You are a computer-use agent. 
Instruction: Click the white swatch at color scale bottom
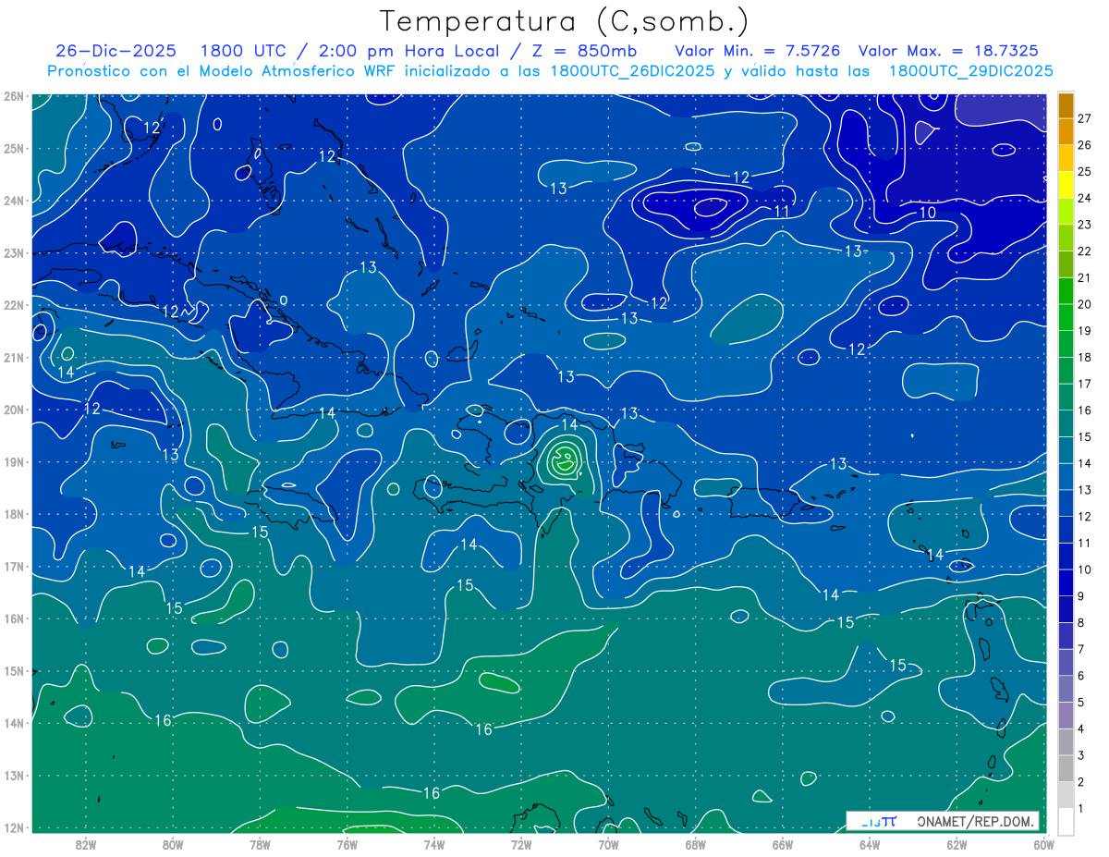[x=1066, y=820]
